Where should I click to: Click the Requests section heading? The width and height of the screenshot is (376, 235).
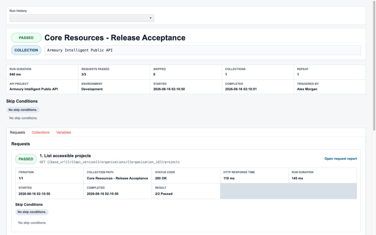pyautogui.click(x=21, y=144)
